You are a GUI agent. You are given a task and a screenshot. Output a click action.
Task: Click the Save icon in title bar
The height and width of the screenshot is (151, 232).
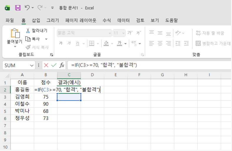coord(18,8)
